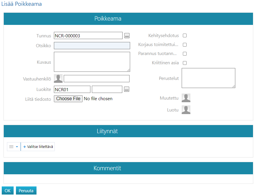Image resolution: width=255 pixels, height=196 pixels.
Task: Focus the Otsikko input field
Action: click(x=92, y=45)
